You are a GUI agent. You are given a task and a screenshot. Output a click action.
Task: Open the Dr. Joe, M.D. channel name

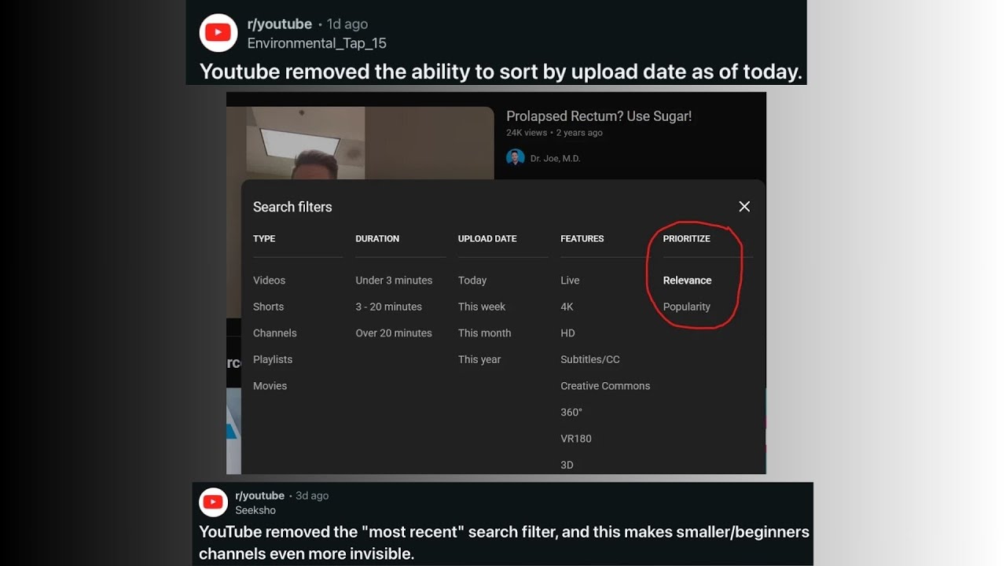[555, 158]
